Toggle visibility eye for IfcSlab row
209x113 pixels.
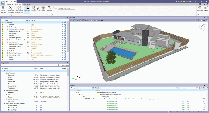[x=62, y=59]
